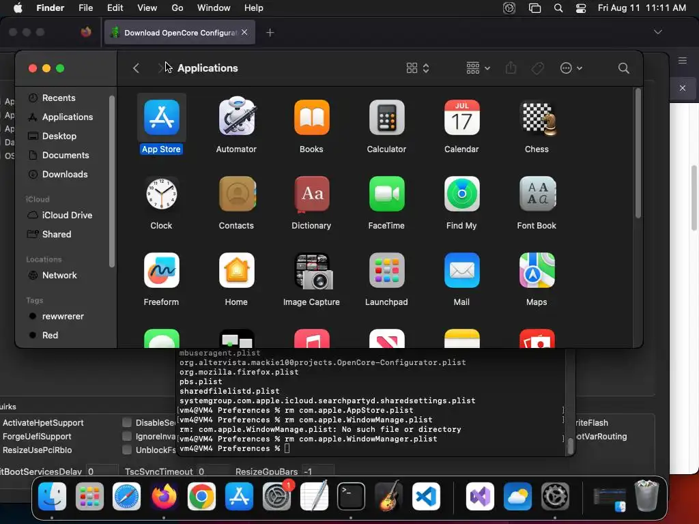Click the ResizeGpuBars value field
Image resolution: width=699 pixels, height=524 pixels.
click(x=317, y=471)
